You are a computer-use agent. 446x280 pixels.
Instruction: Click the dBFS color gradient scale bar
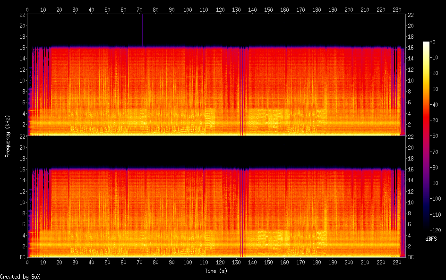pyautogui.click(x=426, y=136)
